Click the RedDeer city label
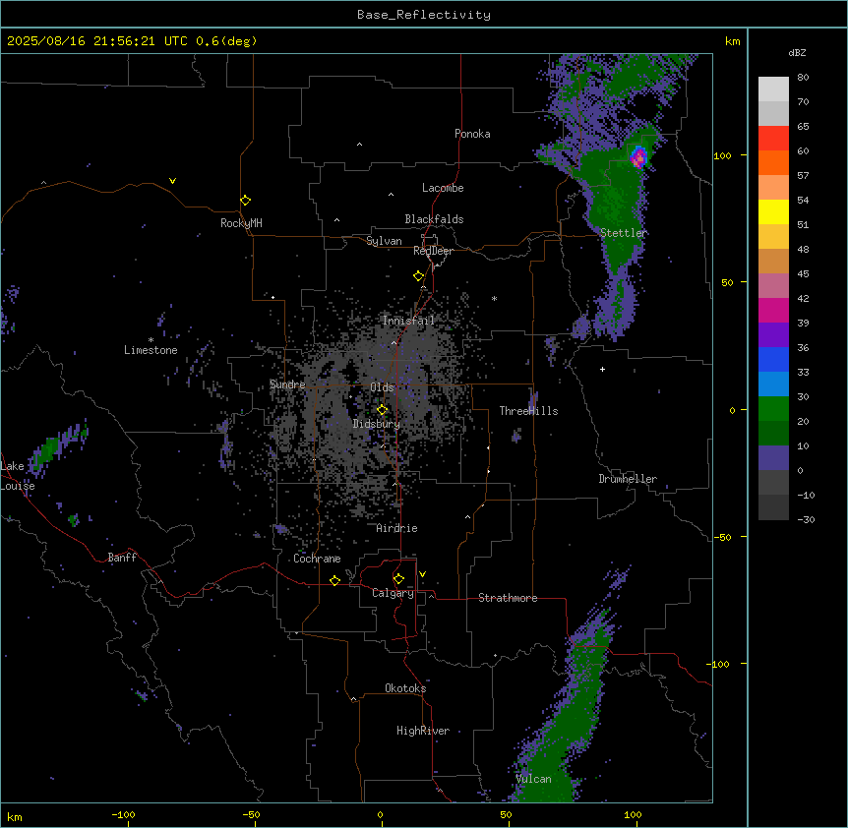The image size is (848, 828). pos(433,251)
